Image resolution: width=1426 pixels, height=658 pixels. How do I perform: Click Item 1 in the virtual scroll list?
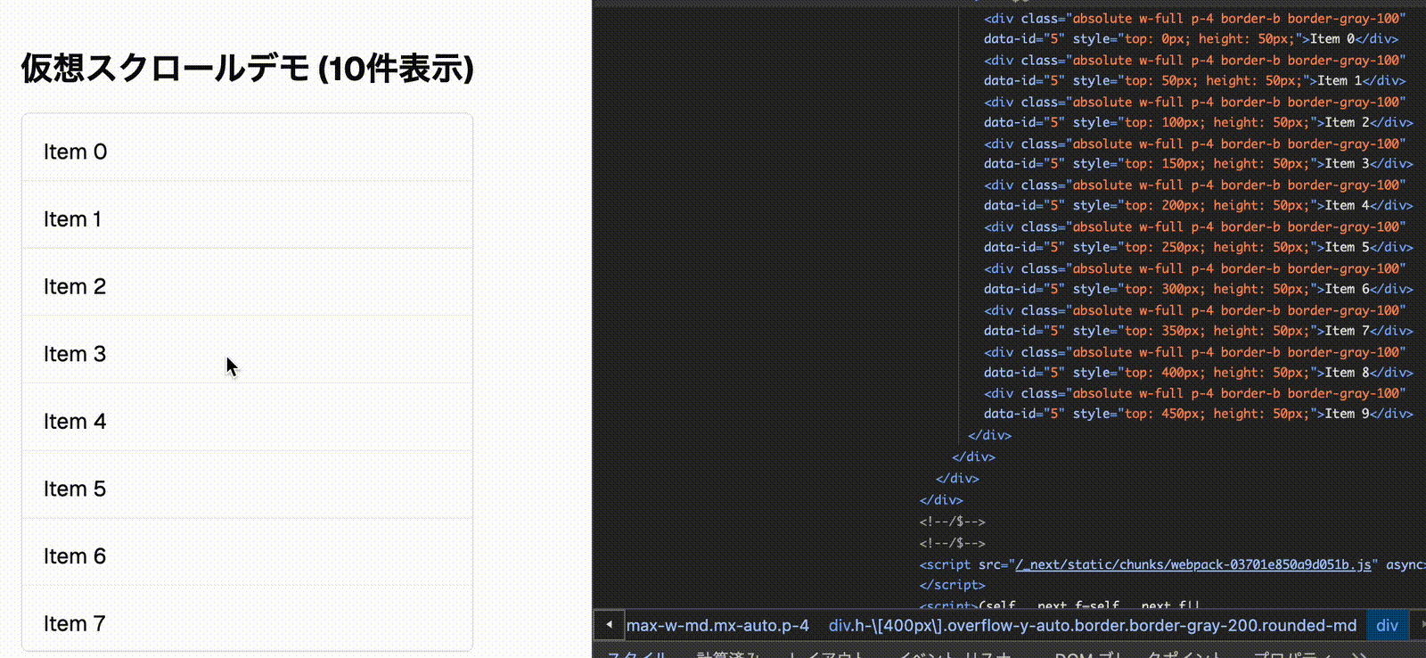coord(247,216)
